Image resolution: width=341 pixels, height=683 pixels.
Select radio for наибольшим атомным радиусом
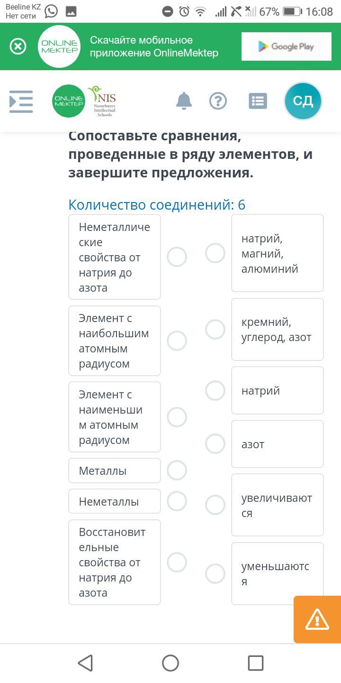click(x=177, y=341)
